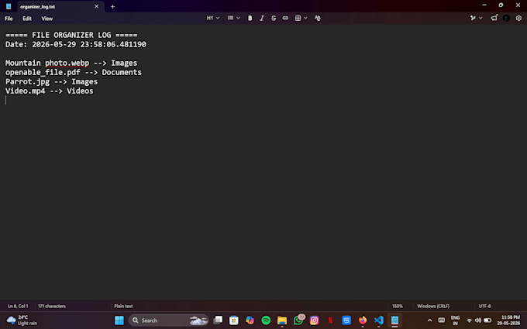Image resolution: width=527 pixels, height=329 pixels.
Task: Open Visual Studio Code from taskbar
Action: [x=379, y=320]
